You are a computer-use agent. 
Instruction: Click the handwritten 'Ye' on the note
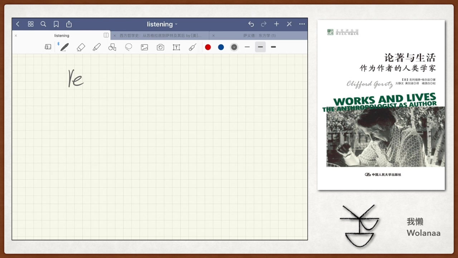point(76,78)
